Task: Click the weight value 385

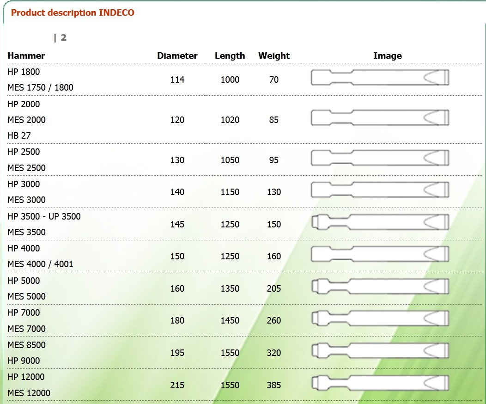Action: tap(274, 385)
